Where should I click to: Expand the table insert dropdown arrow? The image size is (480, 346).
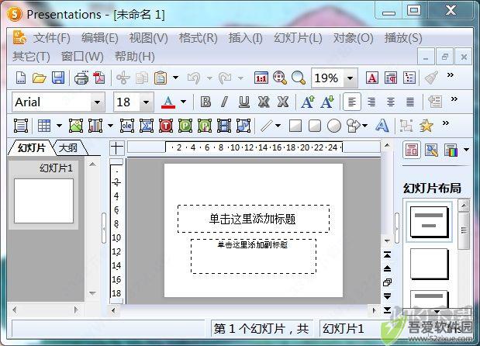59,125
